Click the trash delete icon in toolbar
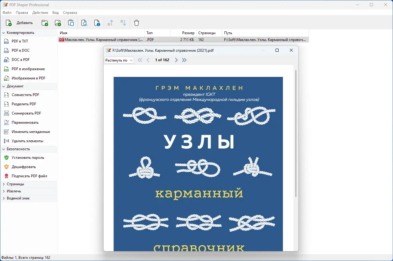 pyautogui.click(x=136, y=23)
